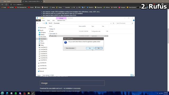This screenshot has height=95, width=169.
Task: Open Local Disk (C:) in sidebar
Action: [44, 47]
